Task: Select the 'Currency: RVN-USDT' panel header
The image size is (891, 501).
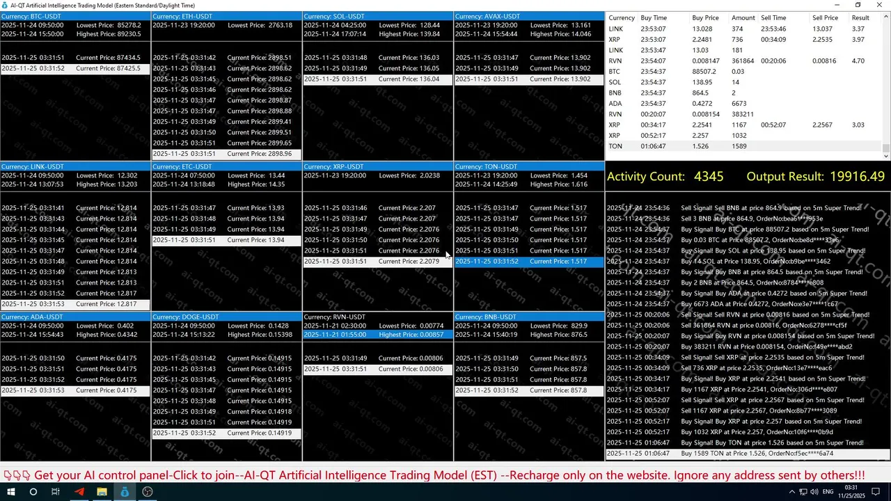Action: coord(378,317)
